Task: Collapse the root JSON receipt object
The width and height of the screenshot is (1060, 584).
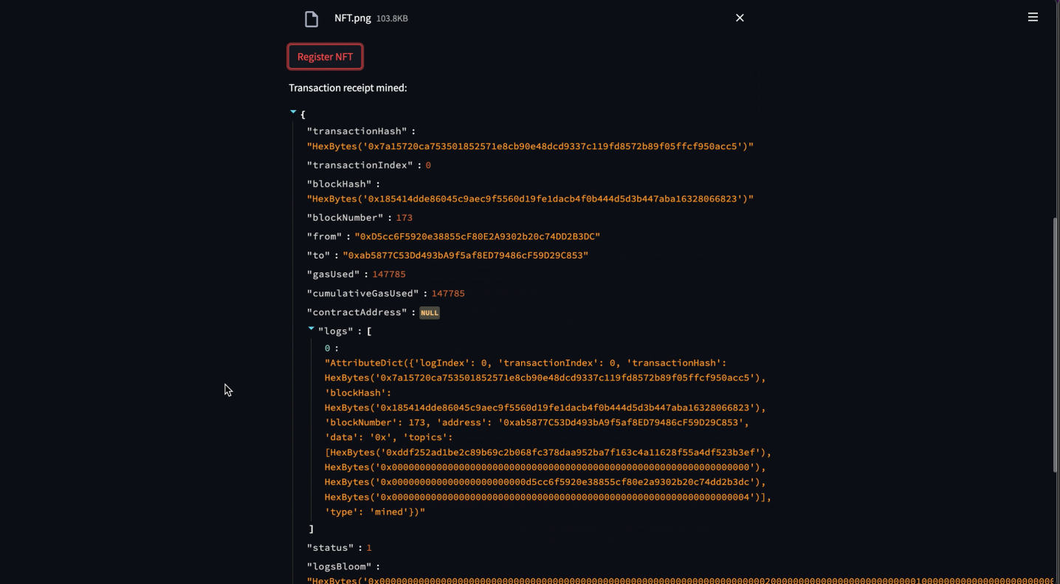Action: [293, 112]
